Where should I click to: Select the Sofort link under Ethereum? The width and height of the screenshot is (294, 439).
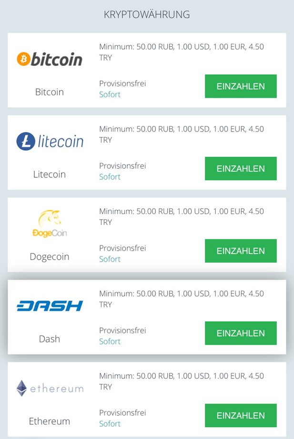click(110, 424)
